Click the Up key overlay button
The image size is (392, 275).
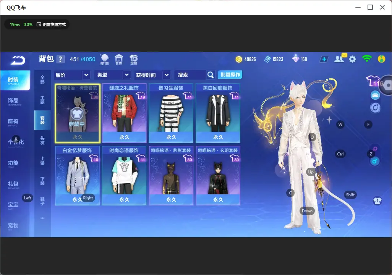click(x=311, y=172)
